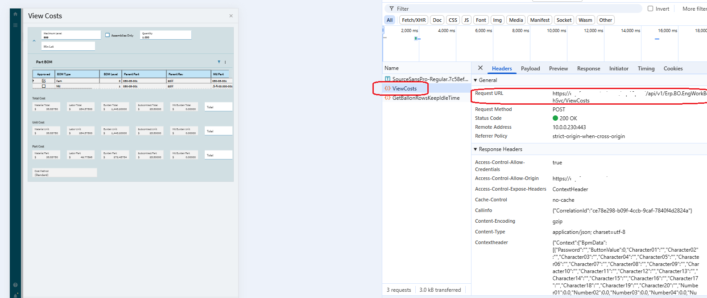Viewport: 707px width, 298px height.
Task: Sort by the Parent Part column header
Action: point(144,74)
